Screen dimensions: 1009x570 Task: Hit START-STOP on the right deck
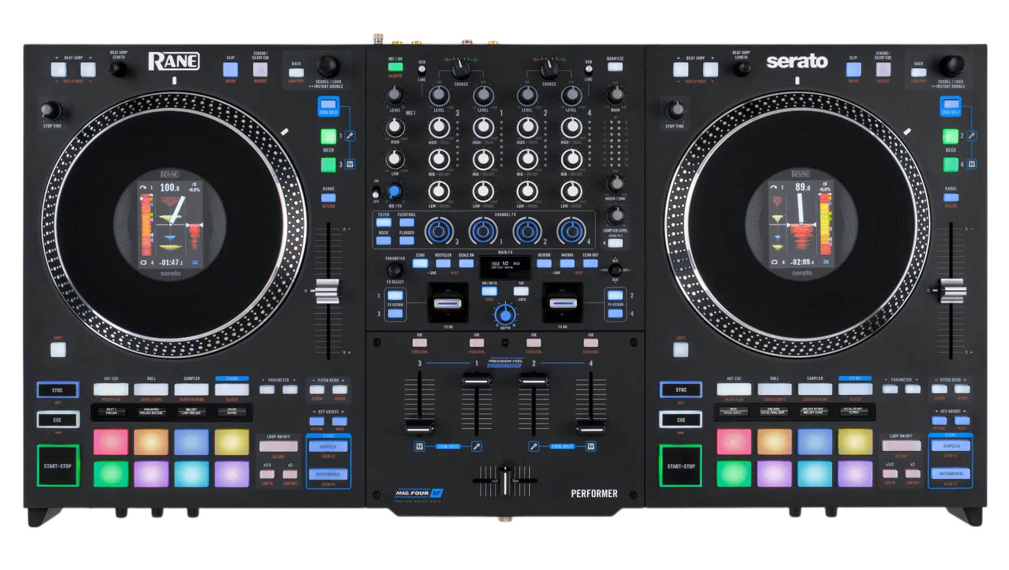(681, 466)
